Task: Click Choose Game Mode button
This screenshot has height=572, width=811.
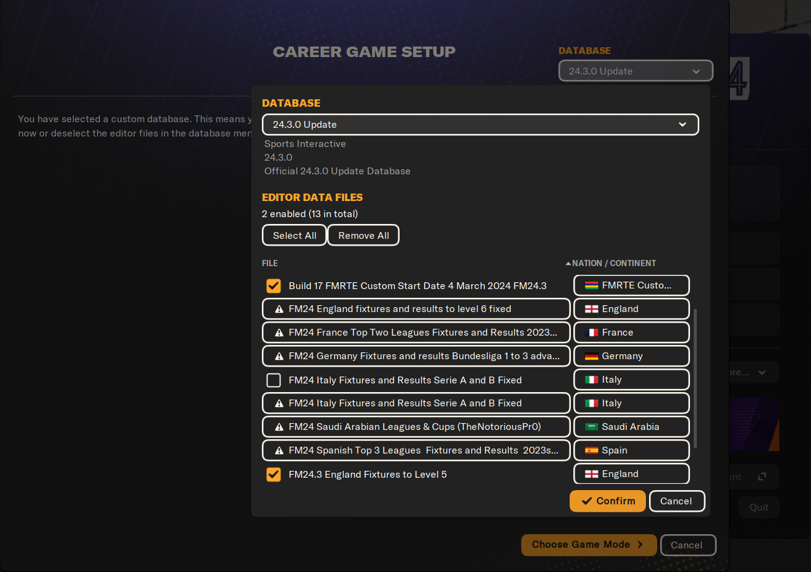Action: pyautogui.click(x=589, y=545)
